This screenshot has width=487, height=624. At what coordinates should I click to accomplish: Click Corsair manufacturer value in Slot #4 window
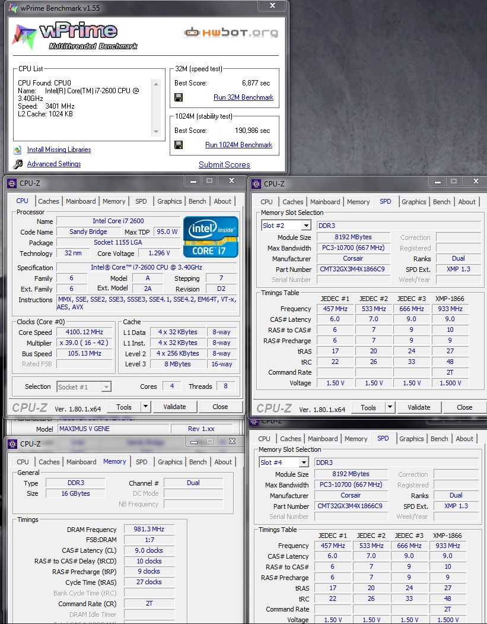351,495
